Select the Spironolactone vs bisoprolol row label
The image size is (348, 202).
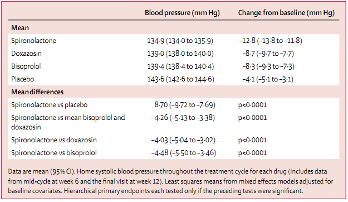pyautogui.click(x=54, y=153)
